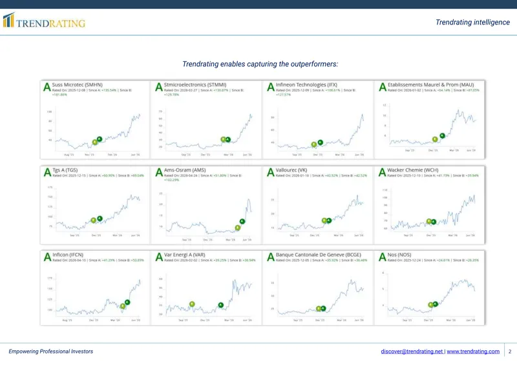The image size is (517, 365).
Task: Click the dark green A marker on the Maurel & Prom chart
Action: pyautogui.click(x=443, y=135)
